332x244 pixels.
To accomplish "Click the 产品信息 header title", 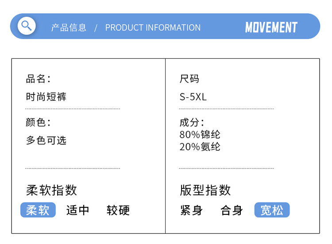I will (69, 27).
